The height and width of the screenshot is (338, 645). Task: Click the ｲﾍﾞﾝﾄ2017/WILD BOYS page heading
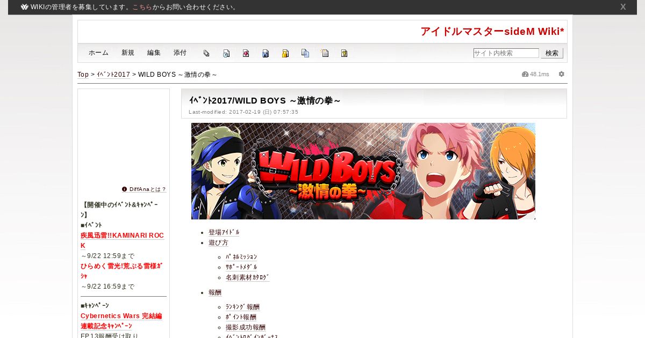click(x=265, y=100)
